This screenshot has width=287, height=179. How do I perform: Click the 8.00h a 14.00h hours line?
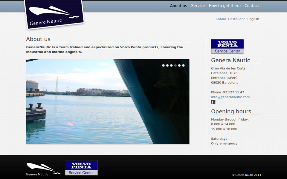(x=223, y=124)
